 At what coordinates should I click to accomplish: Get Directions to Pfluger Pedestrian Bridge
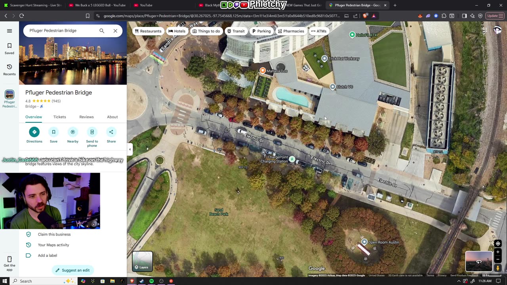(x=34, y=135)
